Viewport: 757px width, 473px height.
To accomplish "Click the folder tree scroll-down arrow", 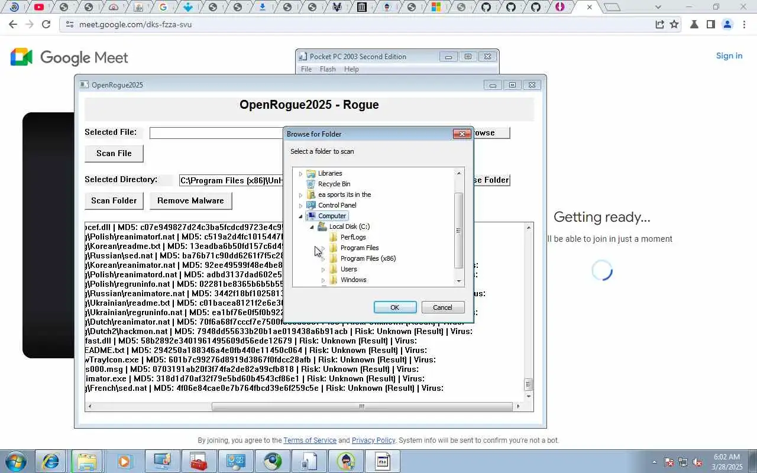I will tap(458, 281).
